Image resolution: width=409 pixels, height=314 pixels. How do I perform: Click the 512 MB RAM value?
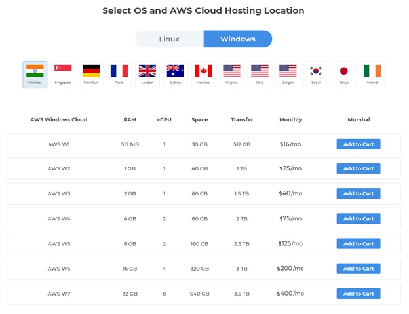pyautogui.click(x=130, y=144)
